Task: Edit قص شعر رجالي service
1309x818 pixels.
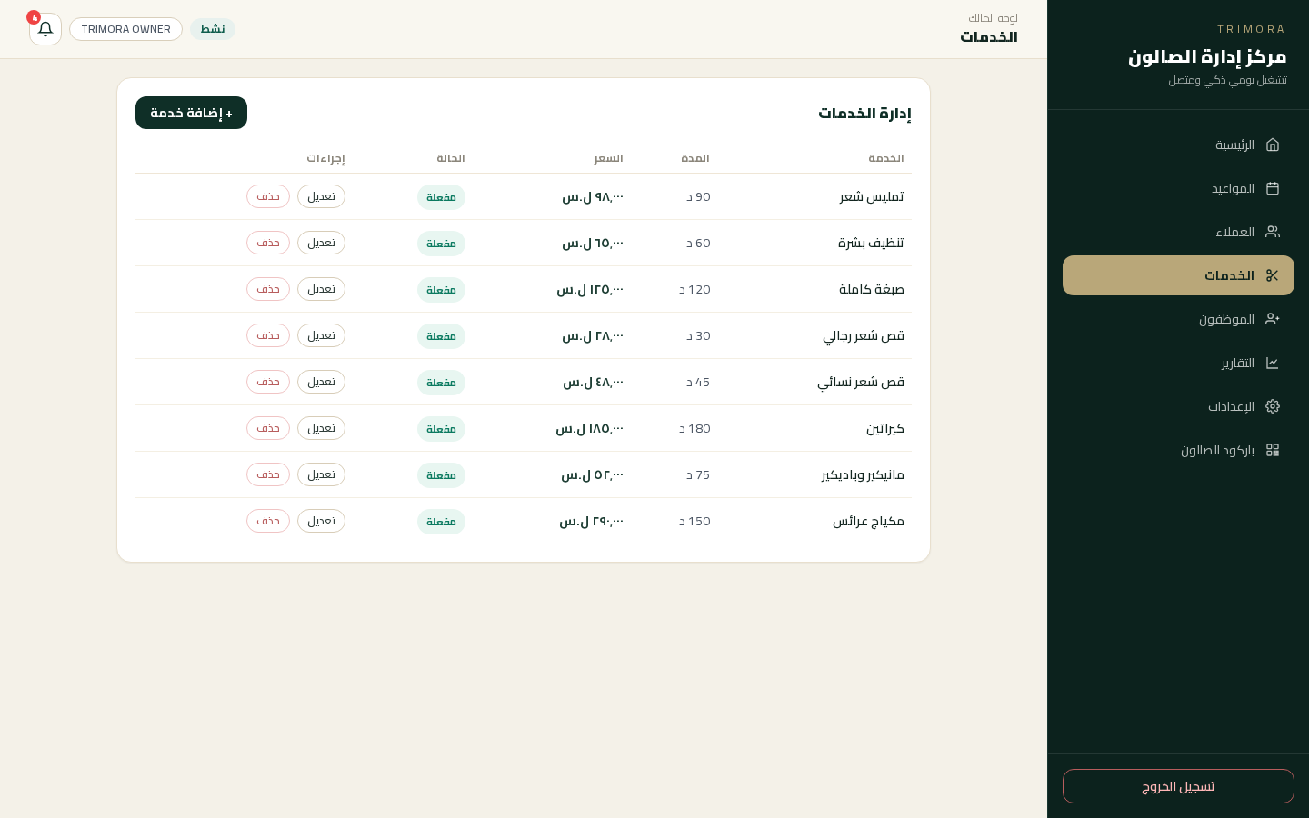Action: click(x=321, y=335)
